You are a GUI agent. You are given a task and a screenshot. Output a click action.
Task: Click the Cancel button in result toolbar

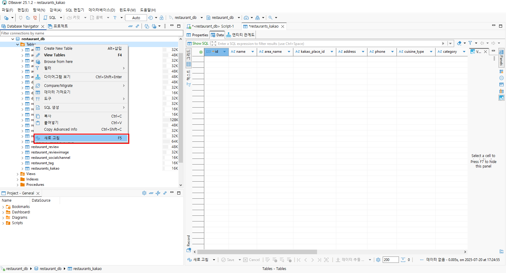coord(252,260)
